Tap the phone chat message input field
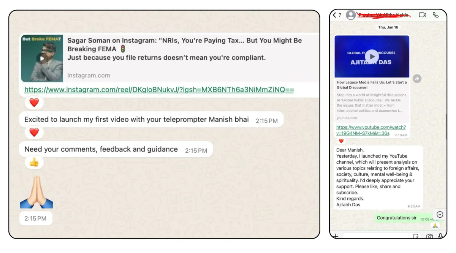Screen dimensions: 456x253 pos(382,236)
